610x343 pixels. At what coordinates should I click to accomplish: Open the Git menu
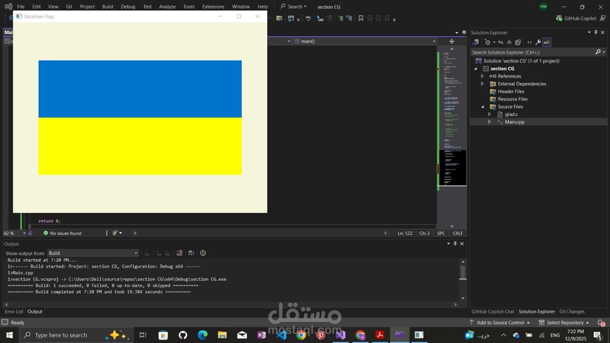69,7
